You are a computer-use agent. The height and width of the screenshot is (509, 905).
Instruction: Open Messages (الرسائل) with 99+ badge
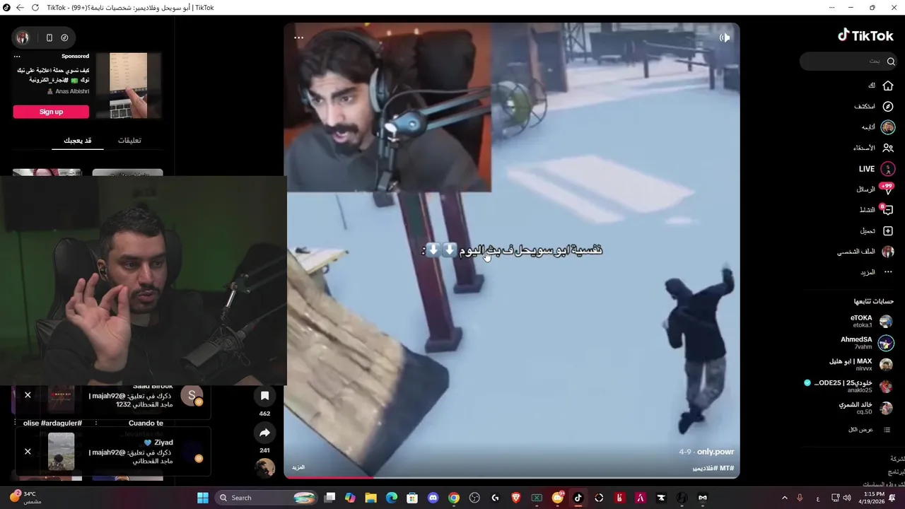pos(875,189)
